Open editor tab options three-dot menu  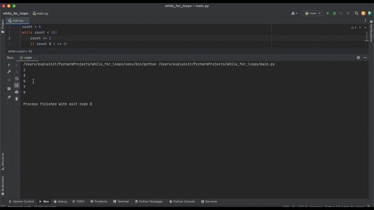pos(365,20)
